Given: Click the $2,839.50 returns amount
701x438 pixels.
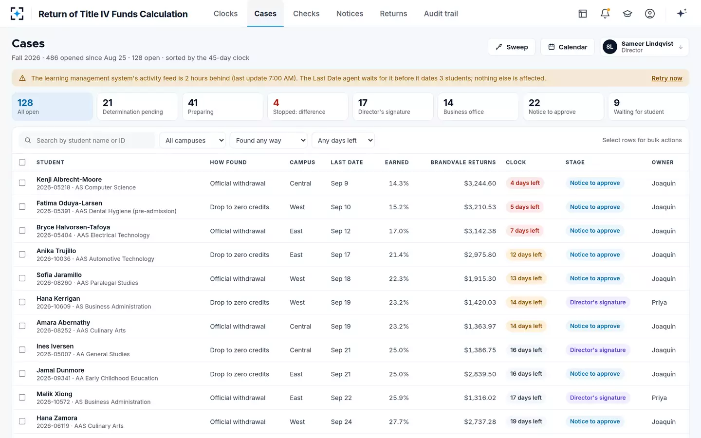Looking at the screenshot, I should (480, 374).
